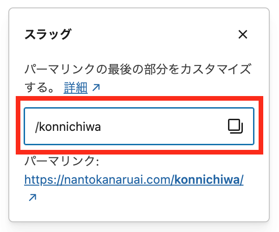Click the blank area under the permalink arrow
The height and width of the screenshot is (232, 279).
[x=139, y=211]
